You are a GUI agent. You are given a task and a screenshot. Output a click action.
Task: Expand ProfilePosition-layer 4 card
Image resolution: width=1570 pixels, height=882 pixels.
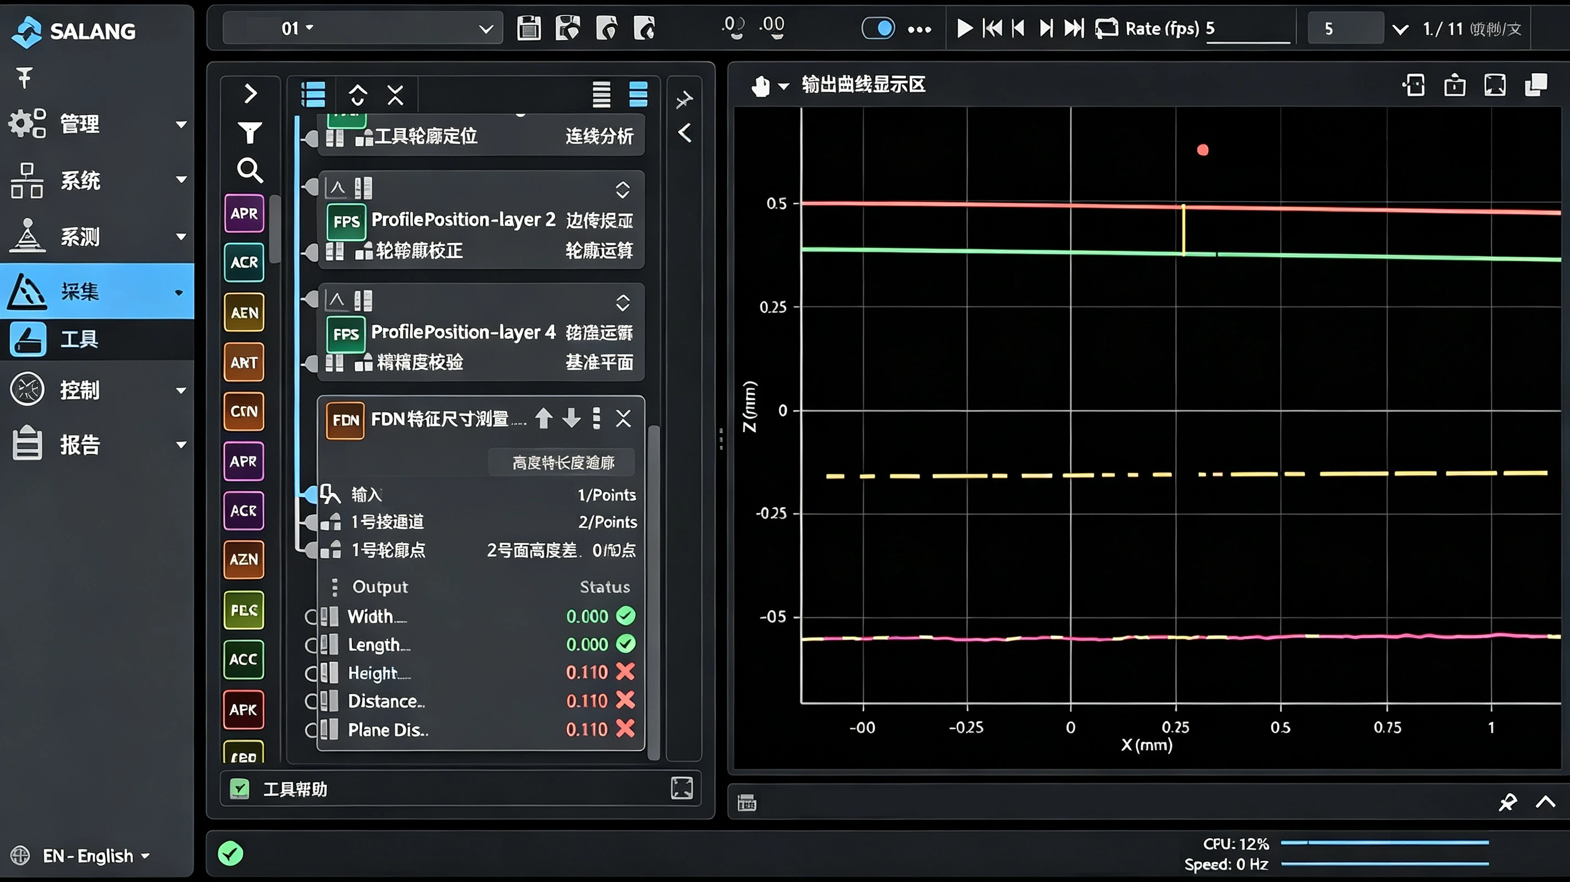click(622, 302)
